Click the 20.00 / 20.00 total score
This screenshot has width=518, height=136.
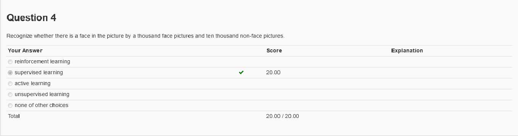282,116
